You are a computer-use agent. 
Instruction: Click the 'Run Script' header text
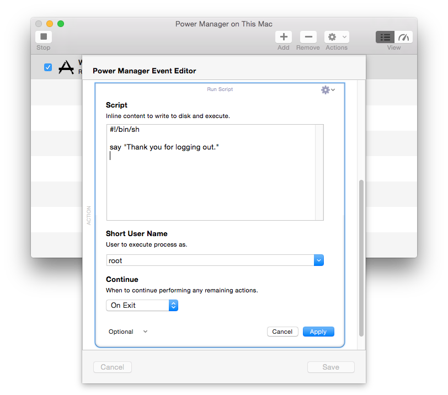[220, 89]
